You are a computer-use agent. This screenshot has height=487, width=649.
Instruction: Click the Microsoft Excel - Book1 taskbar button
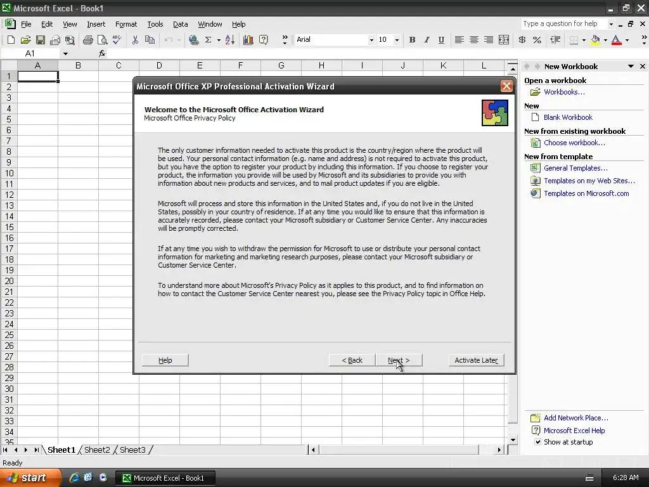[x=165, y=478]
